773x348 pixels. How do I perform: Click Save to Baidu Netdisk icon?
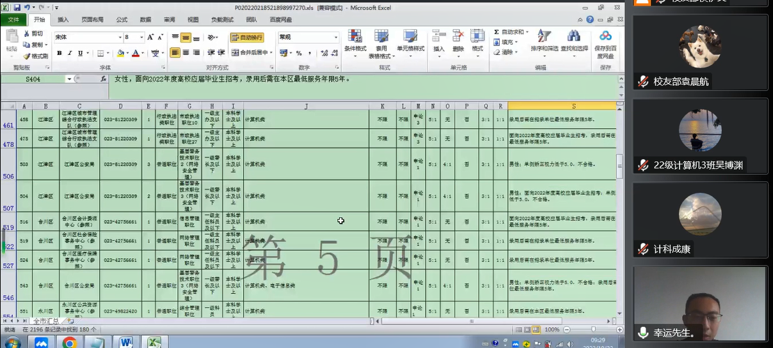click(x=605, y=40)
